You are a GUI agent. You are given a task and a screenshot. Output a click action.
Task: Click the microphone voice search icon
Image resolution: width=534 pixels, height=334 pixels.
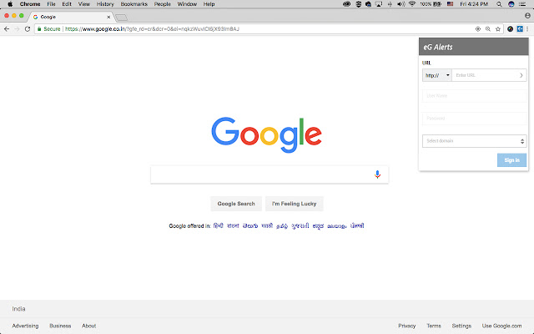(x=377, y=175)
